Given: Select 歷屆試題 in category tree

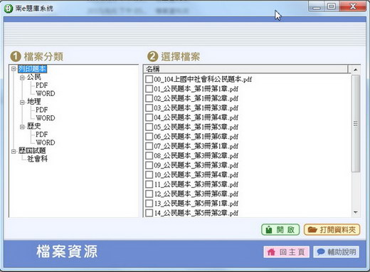Looking at the screenshot, I should pos(32,151).
